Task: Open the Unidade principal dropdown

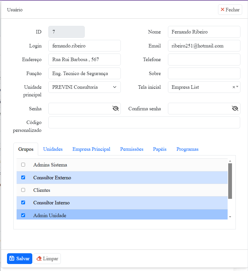Action: pyautogui.click(x=84, y=87)
